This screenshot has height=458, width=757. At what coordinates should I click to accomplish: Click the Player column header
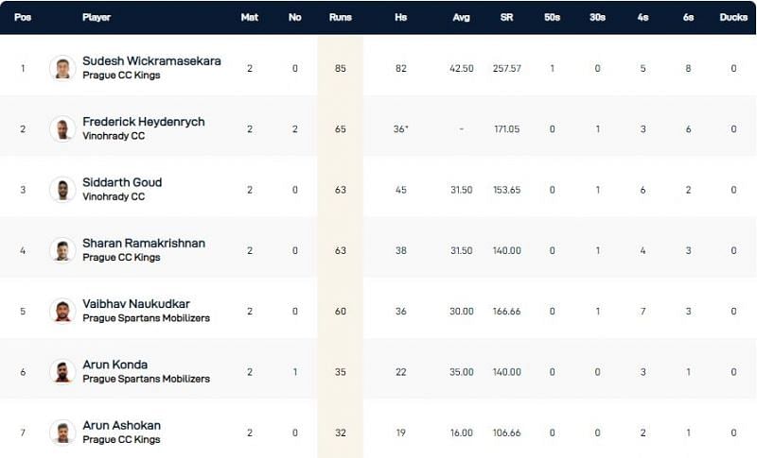(x=97, y=17)
